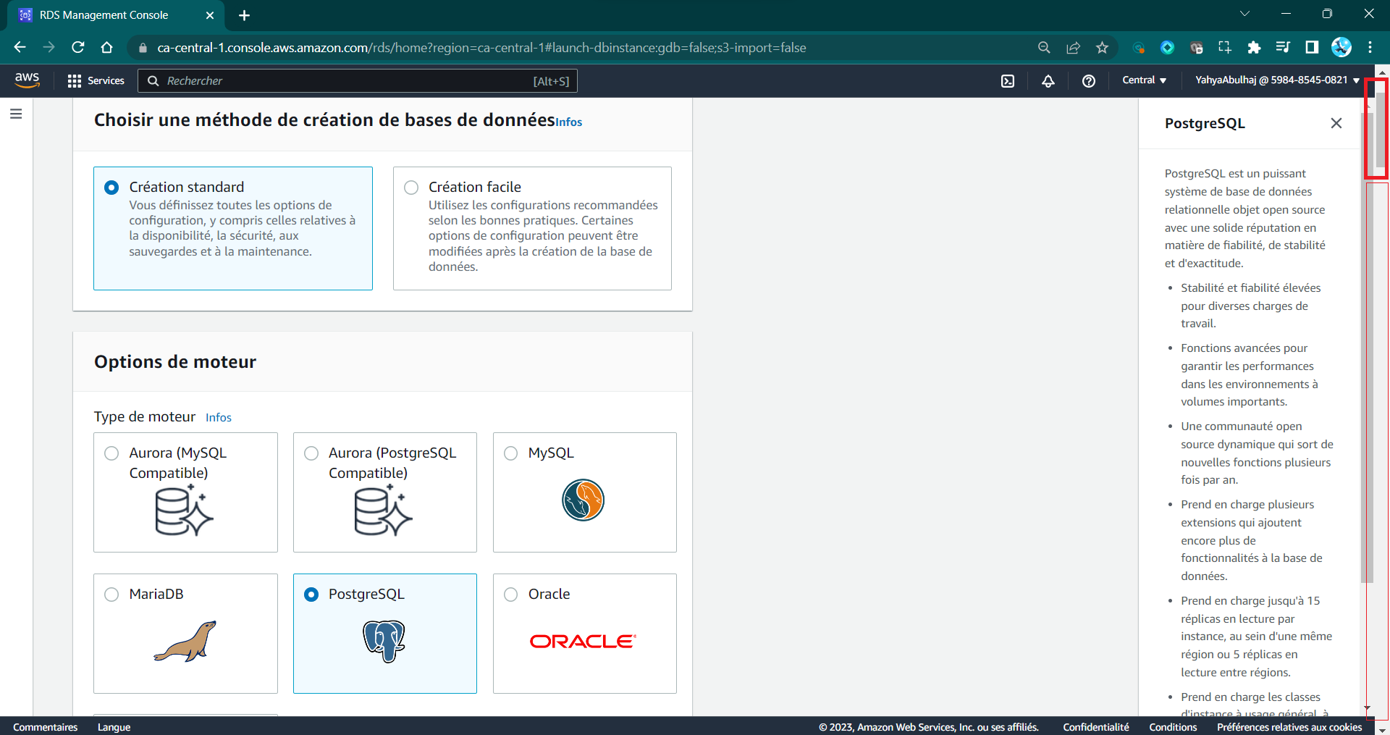Open the CloudShell terminal icon
This screenshot has width=1390, height=735.
pos(1008,81)
